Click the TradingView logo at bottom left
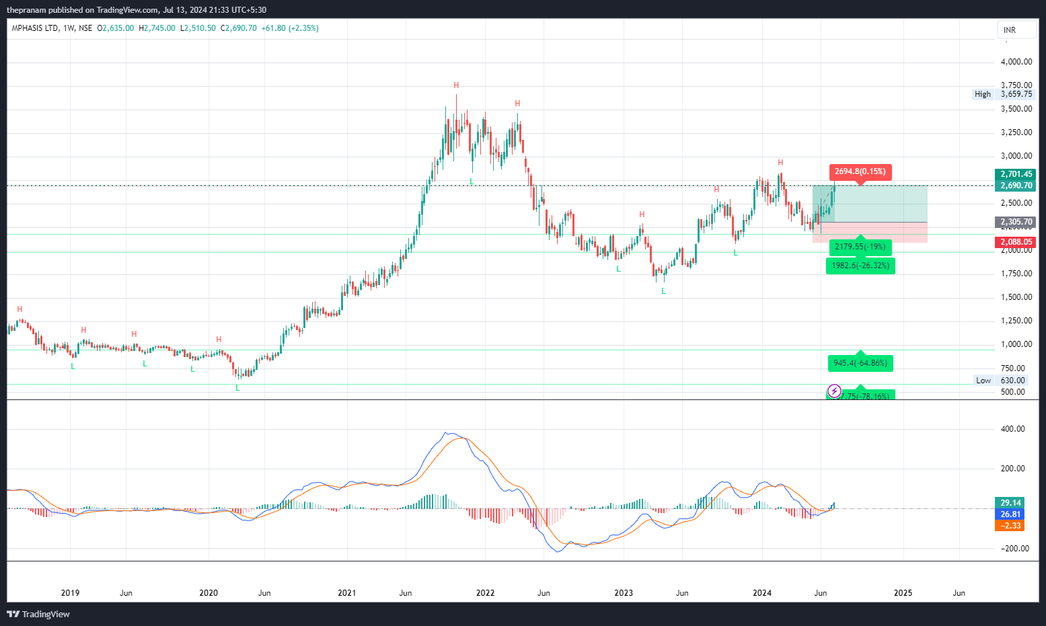Image resolution: width=1046 pixels, height=626 pixels. (x=38, y=614)
